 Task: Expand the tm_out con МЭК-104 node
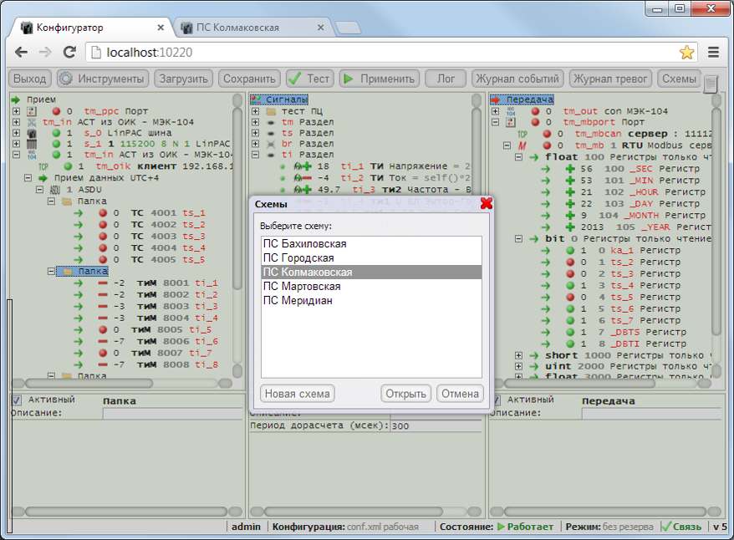click(493, 111)
